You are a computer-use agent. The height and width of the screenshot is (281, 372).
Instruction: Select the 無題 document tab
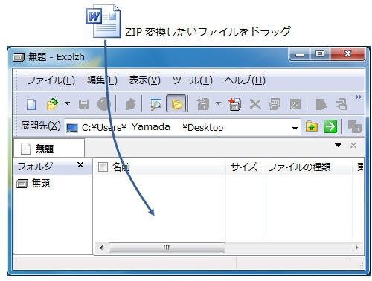[x=49, y=148]
